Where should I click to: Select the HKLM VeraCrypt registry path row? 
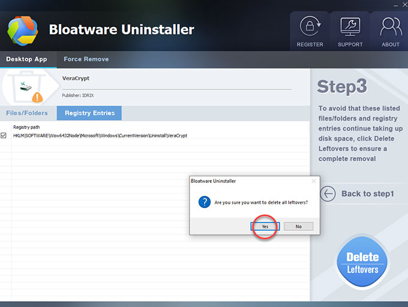[x=155, y=136]
